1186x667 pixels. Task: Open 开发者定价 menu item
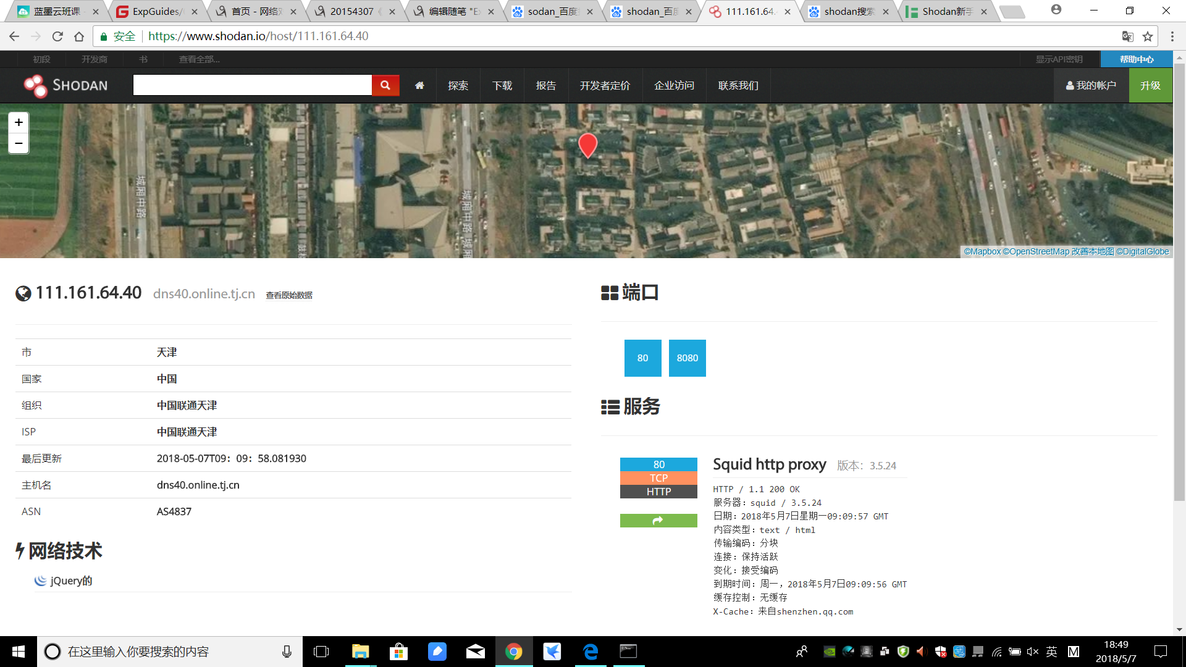(605, 85)
